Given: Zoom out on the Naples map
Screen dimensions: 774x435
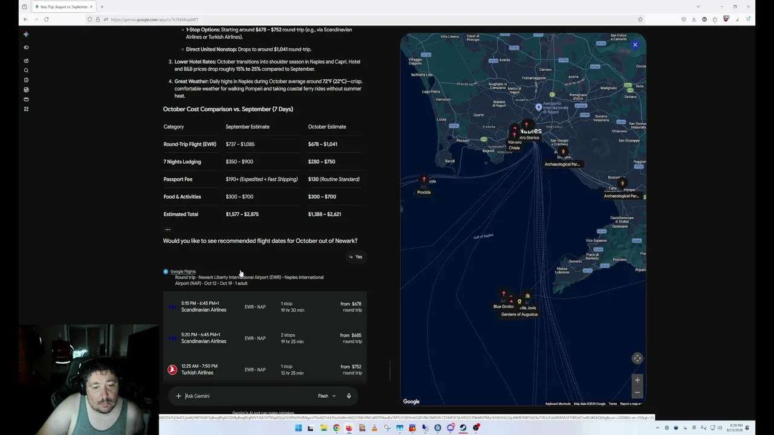Looking at the screenshot, I should [637, 393].
